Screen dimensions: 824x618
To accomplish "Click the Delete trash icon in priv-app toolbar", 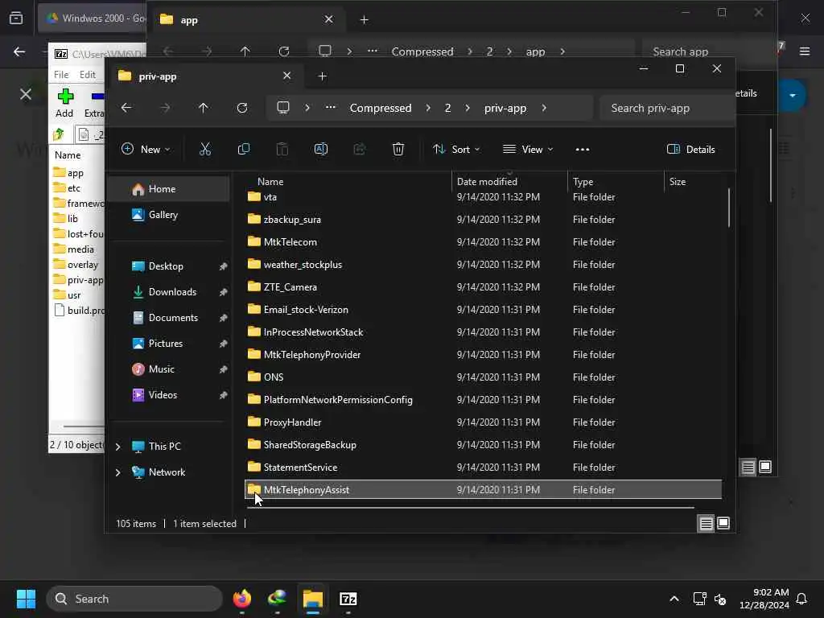I will click(398, 149).
